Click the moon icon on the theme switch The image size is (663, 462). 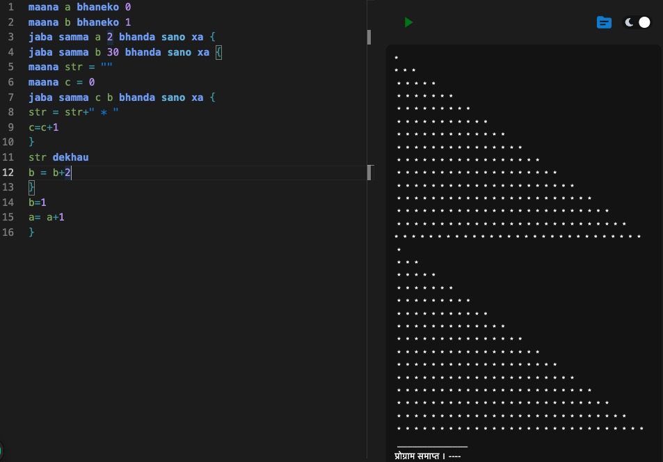coord(628,22)
